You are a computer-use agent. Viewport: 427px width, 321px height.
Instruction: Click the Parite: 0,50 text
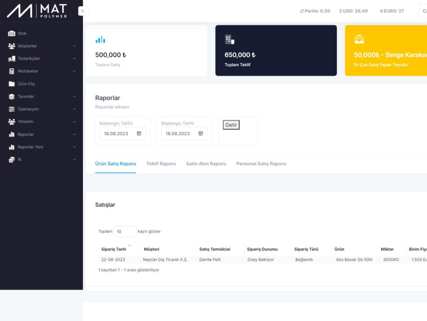(x=317, y=11)
